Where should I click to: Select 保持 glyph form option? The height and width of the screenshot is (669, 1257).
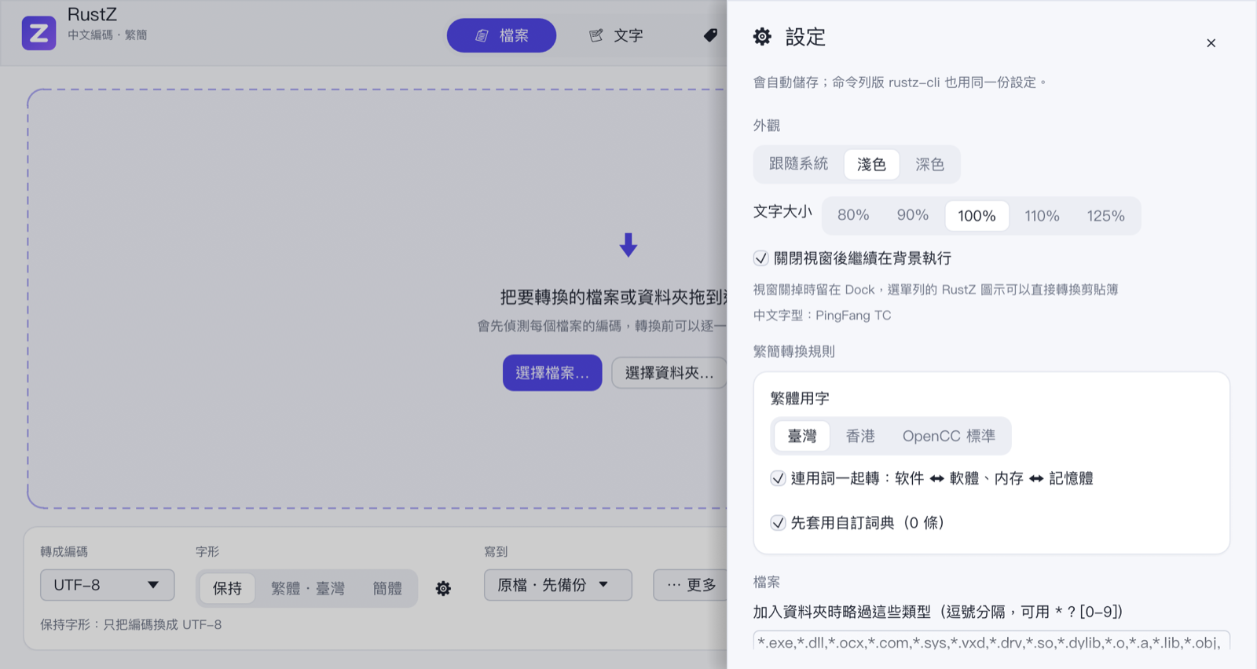(x=227, y=588)
